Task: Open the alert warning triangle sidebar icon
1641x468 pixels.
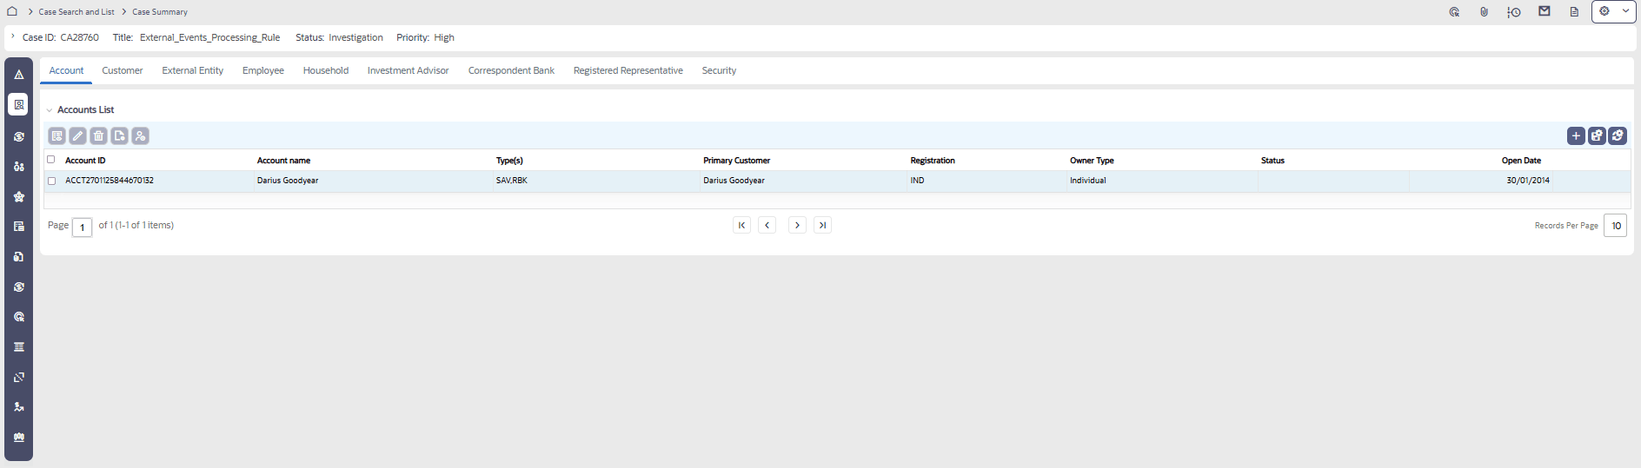Action: tap(18, 75)
